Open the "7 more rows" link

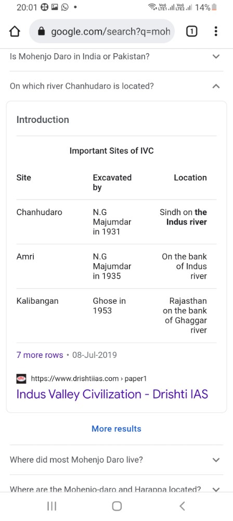(x=40, y=355)
